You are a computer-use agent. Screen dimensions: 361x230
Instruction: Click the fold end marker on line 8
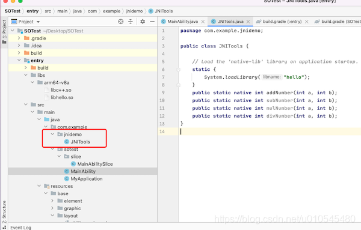(x=179, y=85)
